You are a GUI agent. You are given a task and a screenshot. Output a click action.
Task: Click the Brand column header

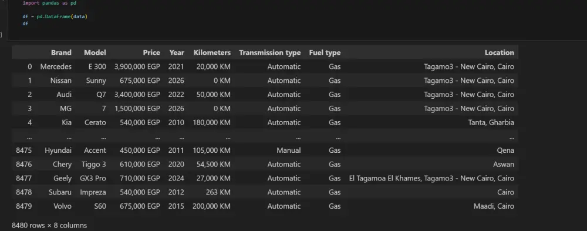(x=61, y=53)
